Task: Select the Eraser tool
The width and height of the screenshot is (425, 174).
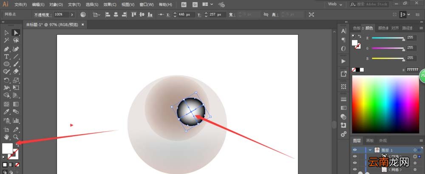Action: pos(16,71)
